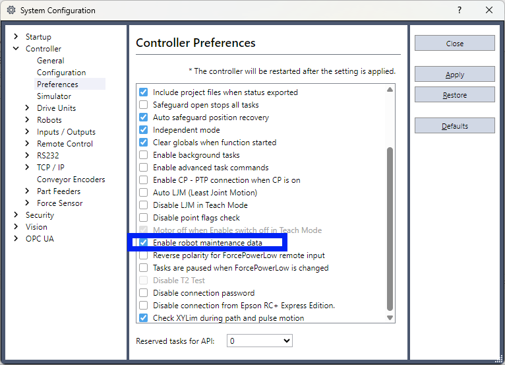Check Disable connection password
The width and height of the screenshot is (505, 365).
[143, 293]
